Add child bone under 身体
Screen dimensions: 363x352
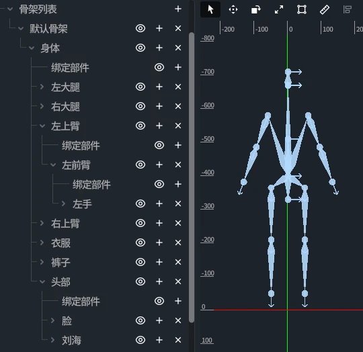159,48
